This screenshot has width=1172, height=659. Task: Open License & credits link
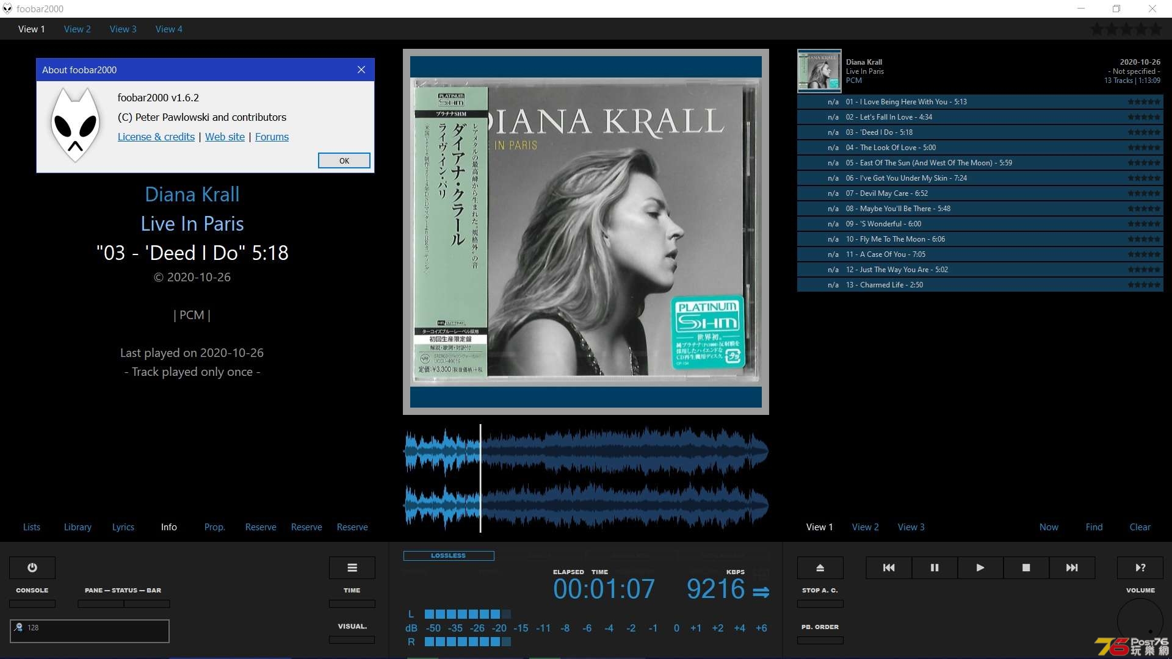[156, 137]
